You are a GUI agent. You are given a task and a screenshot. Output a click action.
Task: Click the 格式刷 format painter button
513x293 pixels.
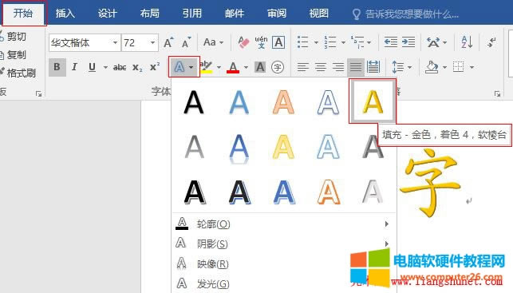point(18,73)
